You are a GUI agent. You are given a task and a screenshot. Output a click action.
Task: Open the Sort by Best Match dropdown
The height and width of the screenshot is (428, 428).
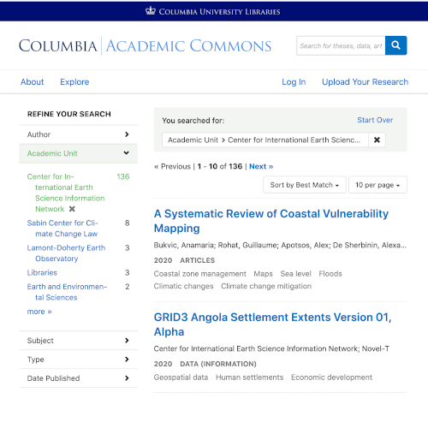coord(305,185)
